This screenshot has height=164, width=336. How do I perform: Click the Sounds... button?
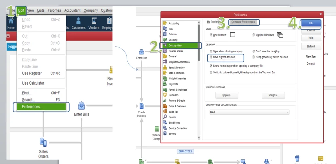273,95
